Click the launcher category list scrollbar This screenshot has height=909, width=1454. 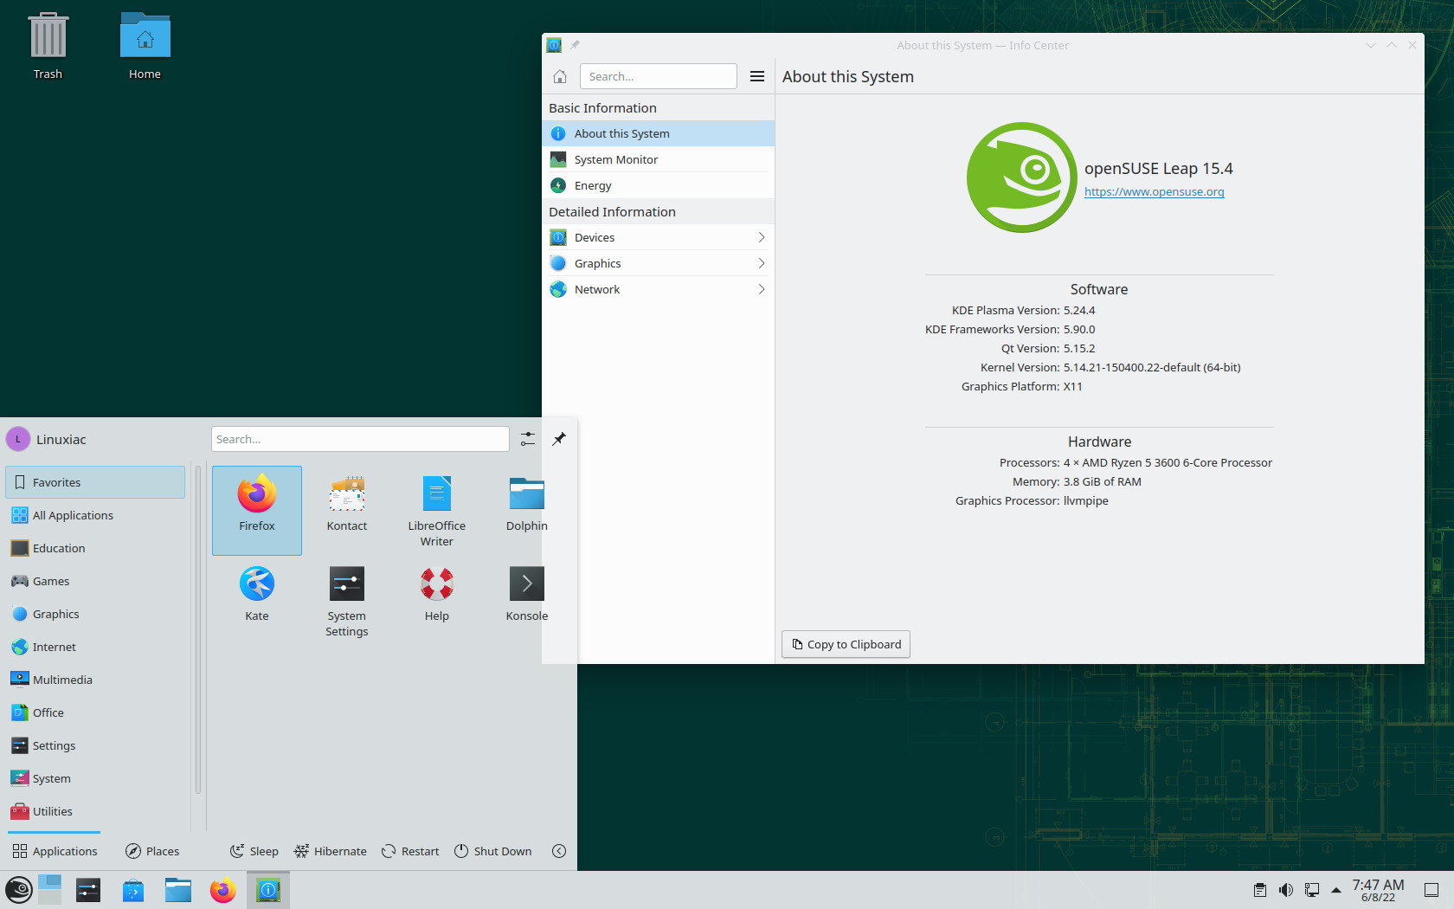point(198,629)
